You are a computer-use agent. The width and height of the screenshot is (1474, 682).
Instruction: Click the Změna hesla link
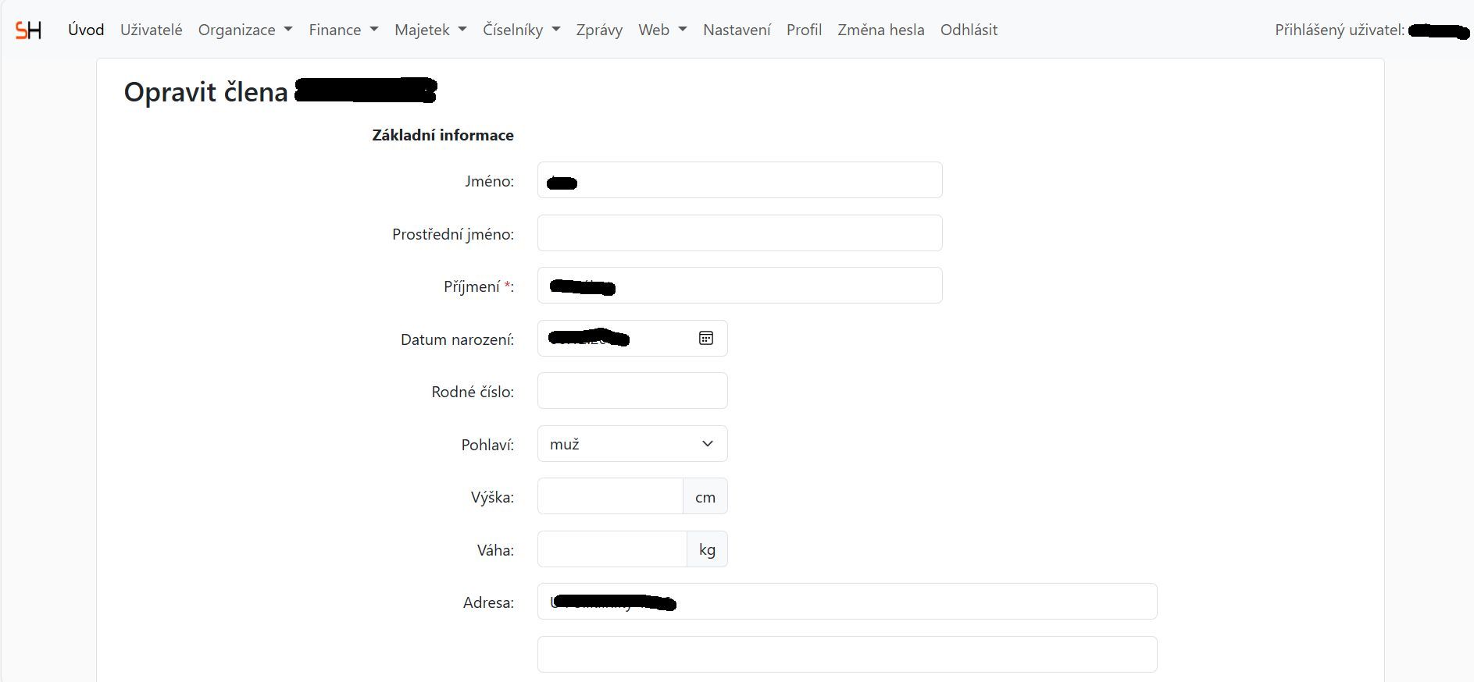click(x=880, y=30)
